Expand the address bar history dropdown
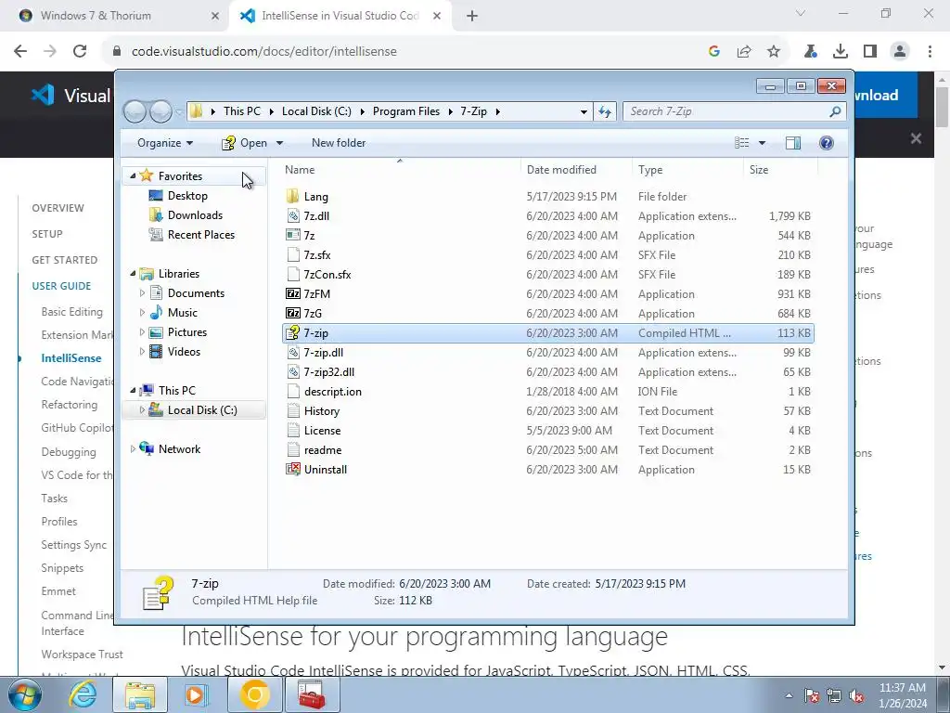Image resolution: width=950 pixels, height=713 pixels. [x=584, y=111]
